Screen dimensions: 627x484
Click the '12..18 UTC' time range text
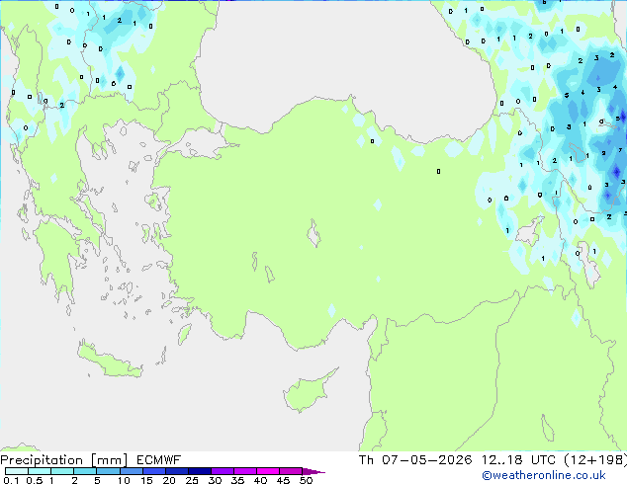coord(518,460)
